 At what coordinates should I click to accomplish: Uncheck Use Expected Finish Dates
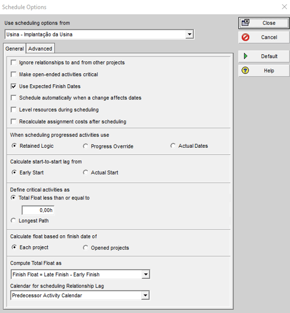[14, 86]
